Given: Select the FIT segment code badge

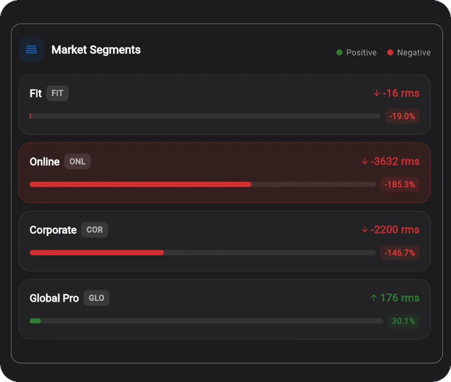Looking at the screenshot, I should tap(57, 93).
